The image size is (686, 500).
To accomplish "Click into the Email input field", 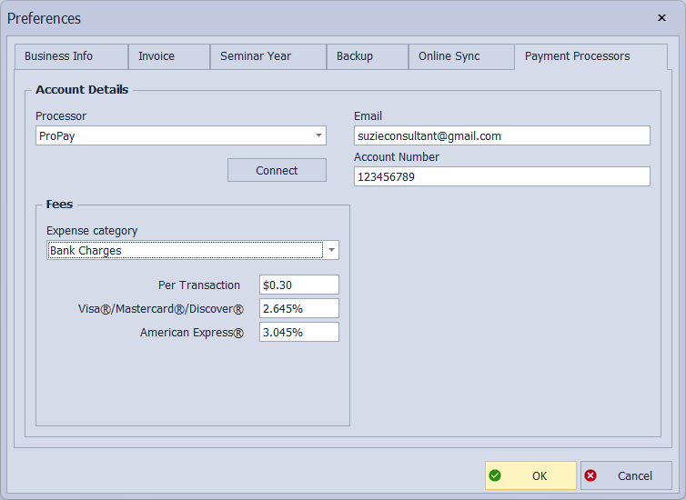I will [x=501, y=135].
